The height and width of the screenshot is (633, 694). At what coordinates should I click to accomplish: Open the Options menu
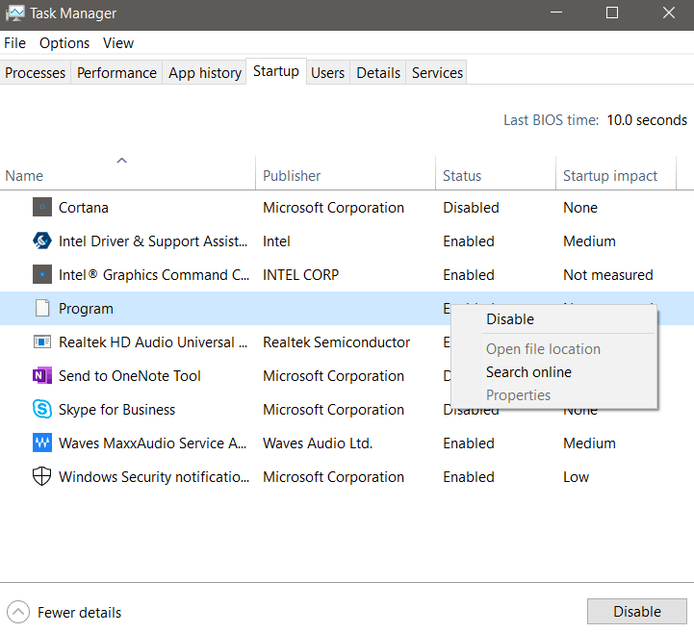(64, 43)
